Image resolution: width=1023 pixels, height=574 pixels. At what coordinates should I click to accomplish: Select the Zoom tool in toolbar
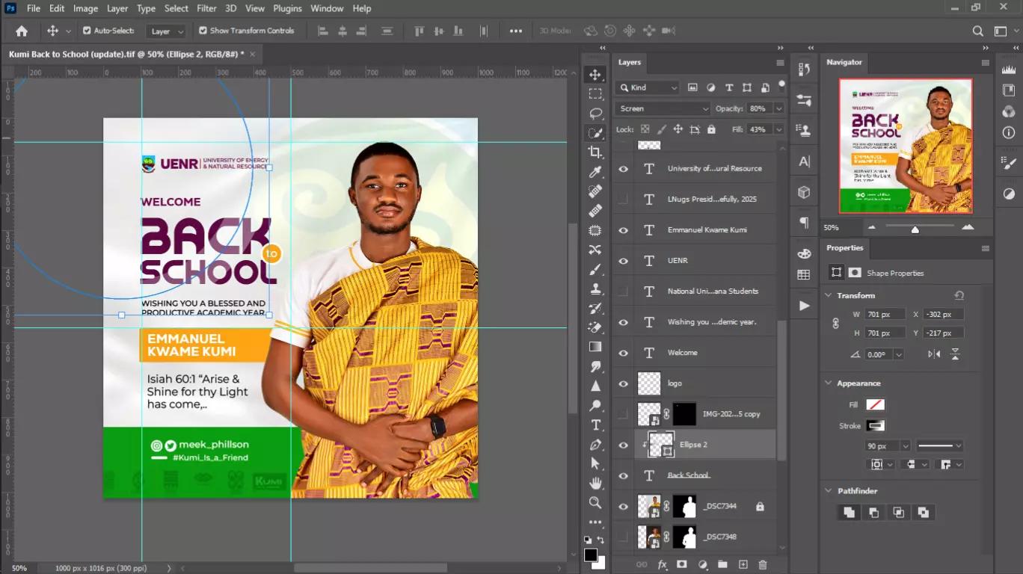[595, 502]
